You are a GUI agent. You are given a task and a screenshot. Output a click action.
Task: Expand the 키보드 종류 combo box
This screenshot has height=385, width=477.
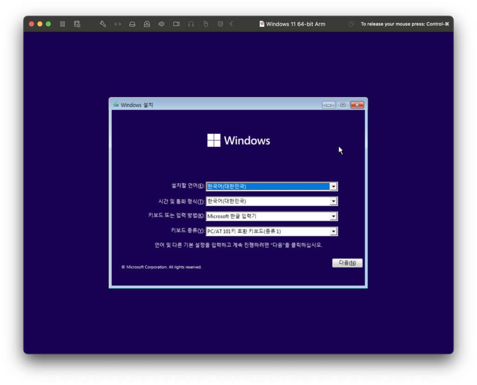(x=333, y=231)
